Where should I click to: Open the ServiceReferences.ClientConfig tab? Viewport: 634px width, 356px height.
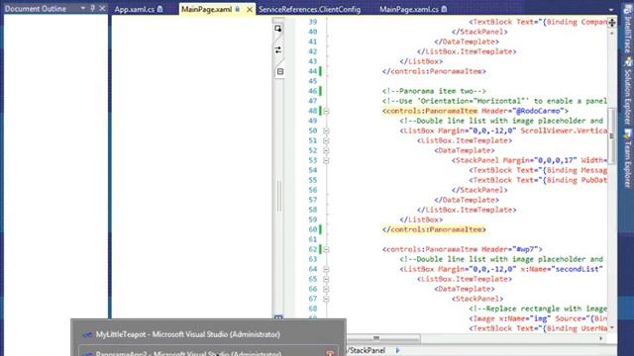point(309,9)
